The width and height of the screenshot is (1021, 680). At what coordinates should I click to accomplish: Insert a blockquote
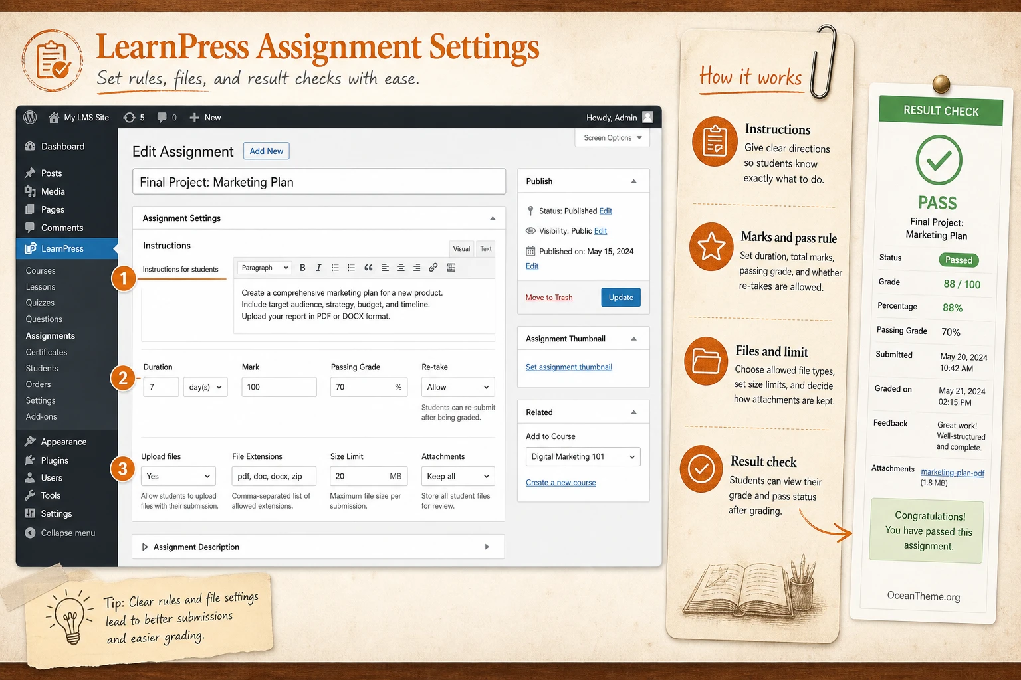368,268
